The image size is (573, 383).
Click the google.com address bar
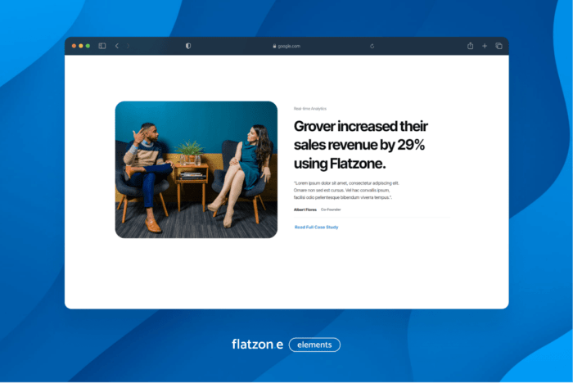(x=288, y=46)
